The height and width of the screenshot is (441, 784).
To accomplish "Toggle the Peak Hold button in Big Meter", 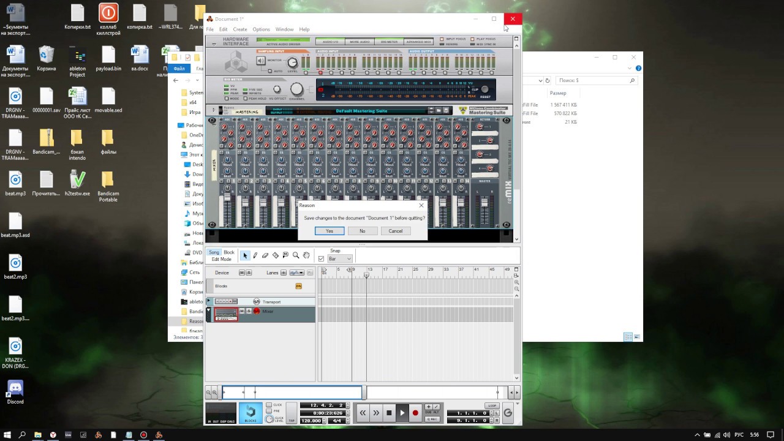I will click(246, 99).
